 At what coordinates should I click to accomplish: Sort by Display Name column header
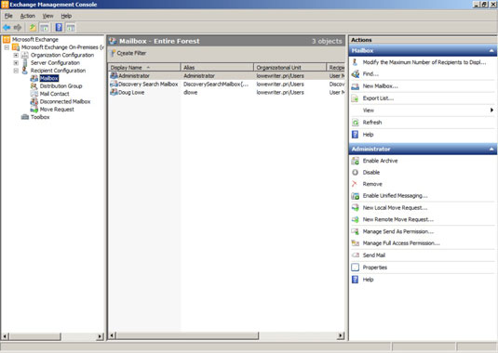144,68
